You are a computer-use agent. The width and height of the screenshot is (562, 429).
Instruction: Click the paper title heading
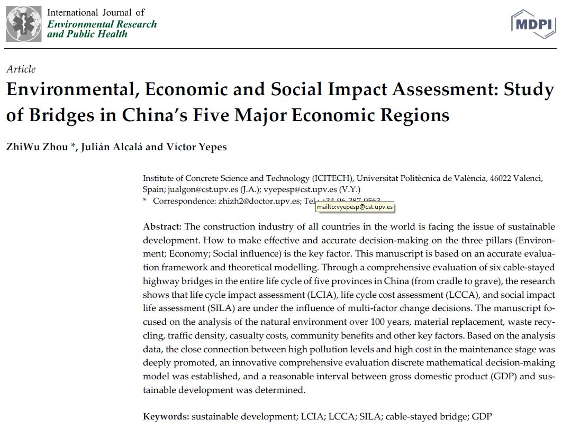pyautogui.click(x=280, y=103)
